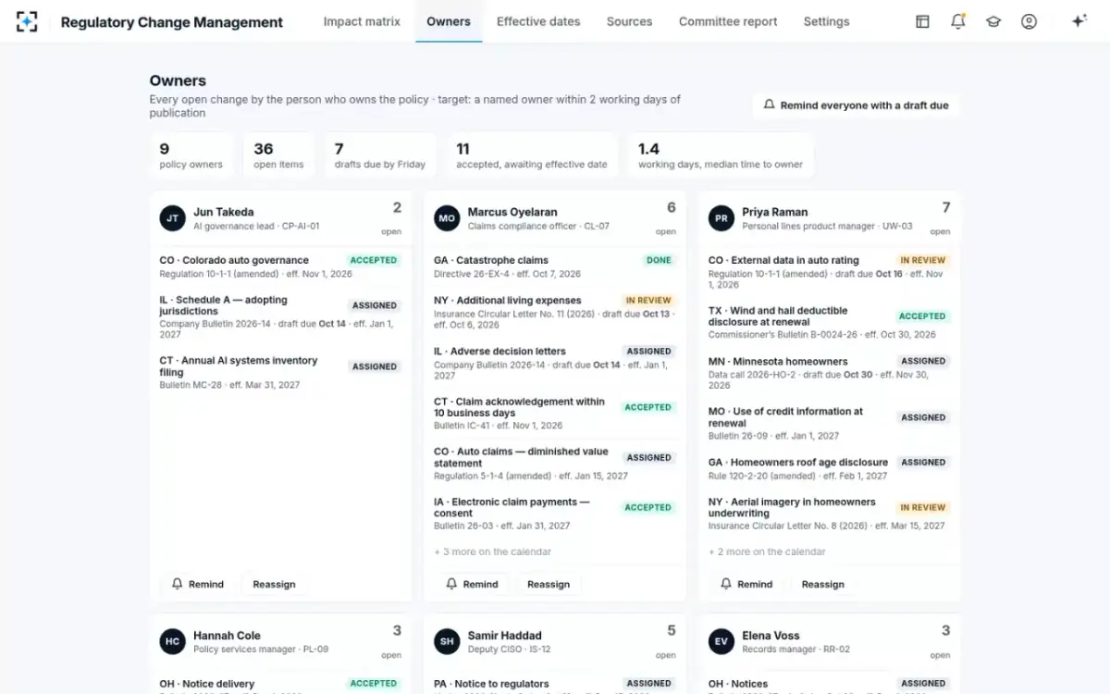Click the app logo icon
Image resolution: width=1110 pixels, height=694 pixels.
pos(27,21)
